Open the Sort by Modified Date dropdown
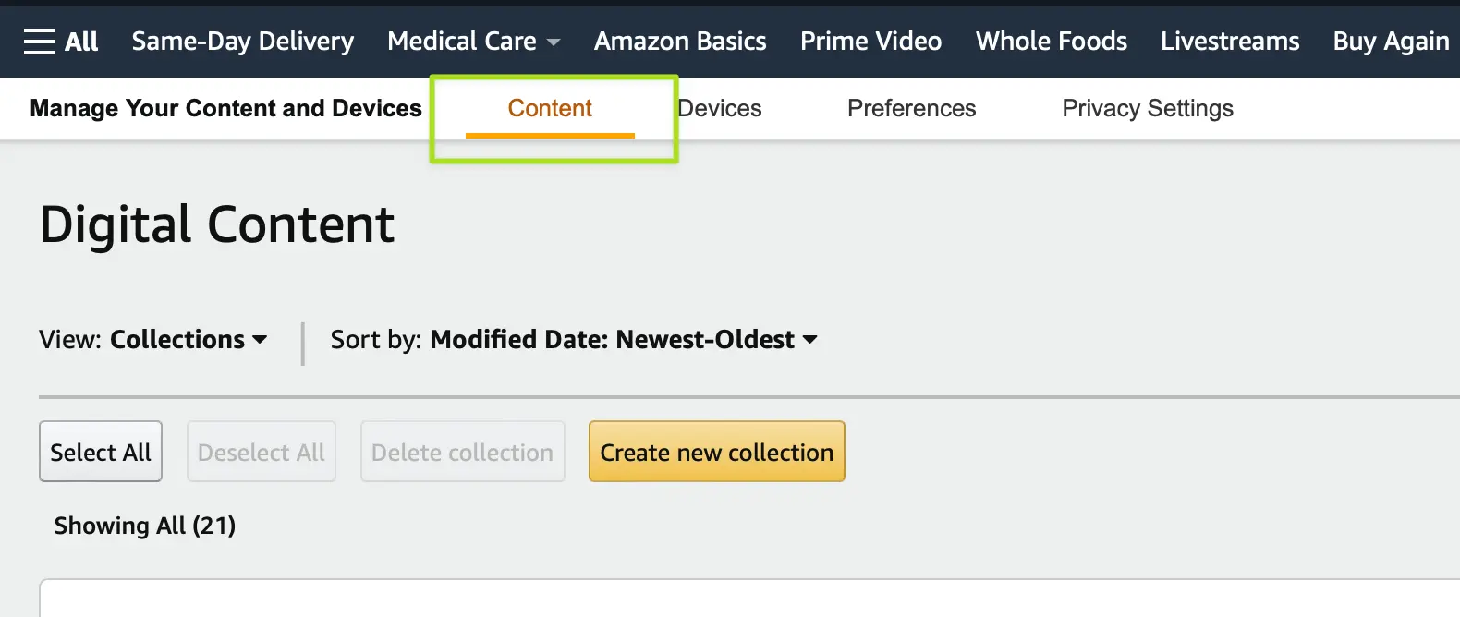Viewport: 1460px width, 617px height. pyautogui.click(x=574, y=339)
